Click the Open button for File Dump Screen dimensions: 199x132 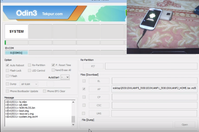click(185, 125)
